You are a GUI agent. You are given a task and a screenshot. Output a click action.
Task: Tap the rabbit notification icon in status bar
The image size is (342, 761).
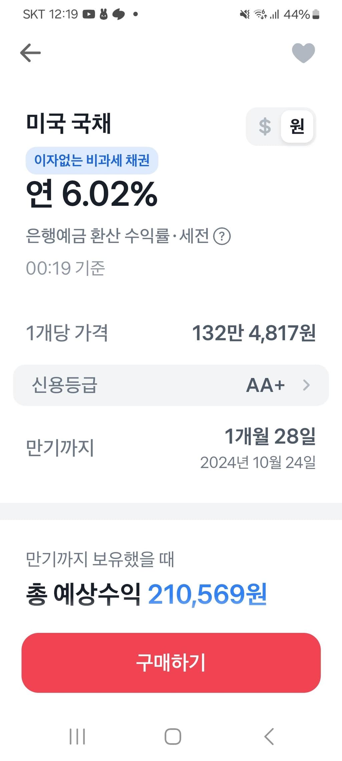pos(104,14)
